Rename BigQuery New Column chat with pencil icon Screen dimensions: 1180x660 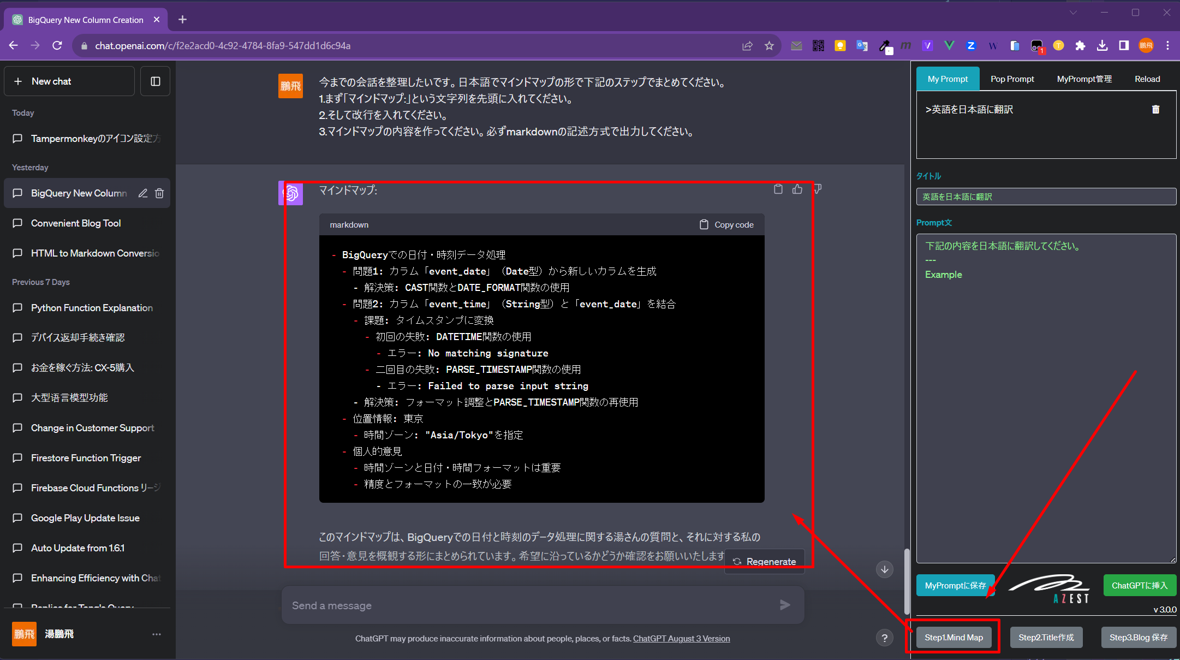143,193
